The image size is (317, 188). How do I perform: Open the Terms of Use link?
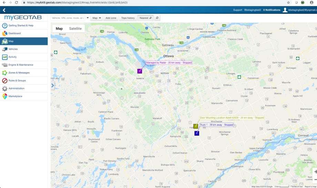point(297,187)
